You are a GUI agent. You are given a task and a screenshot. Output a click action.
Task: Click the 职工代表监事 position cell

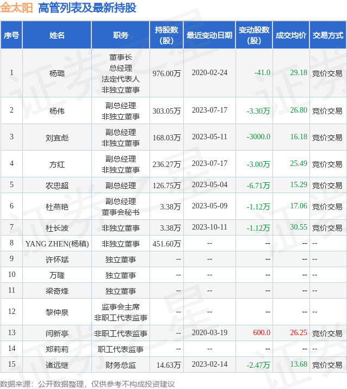tap(121, 349)
